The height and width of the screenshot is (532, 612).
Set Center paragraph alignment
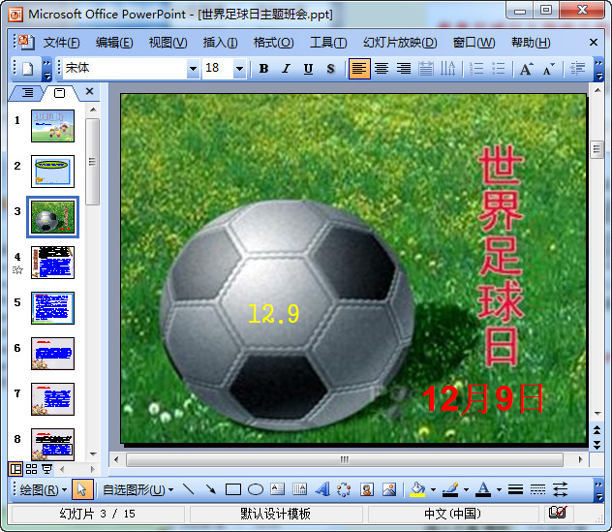[382, 69]
